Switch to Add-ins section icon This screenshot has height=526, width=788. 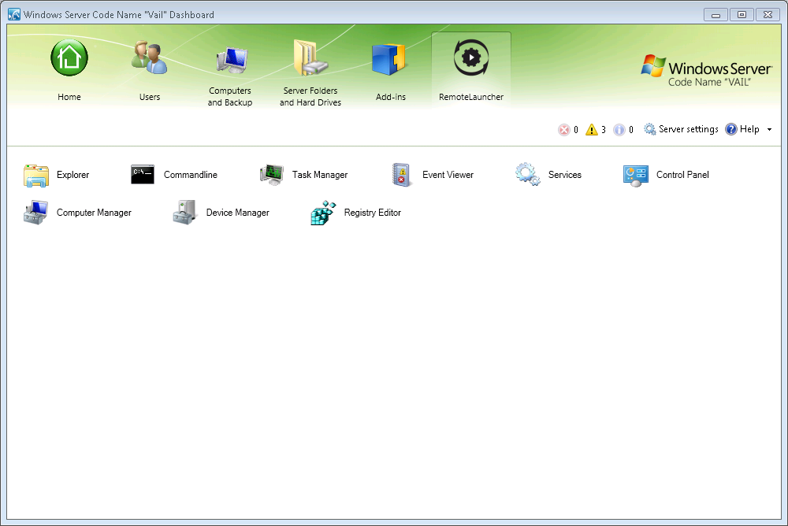coord(388,60)
